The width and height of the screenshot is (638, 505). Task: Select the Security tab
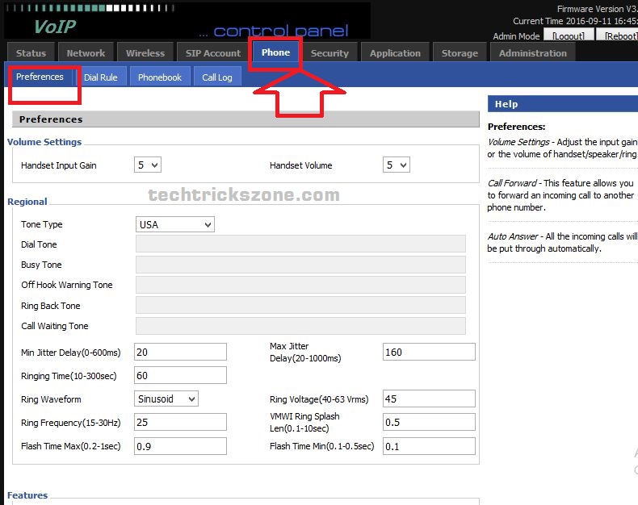pyautogui.click(x=329, y=53)
